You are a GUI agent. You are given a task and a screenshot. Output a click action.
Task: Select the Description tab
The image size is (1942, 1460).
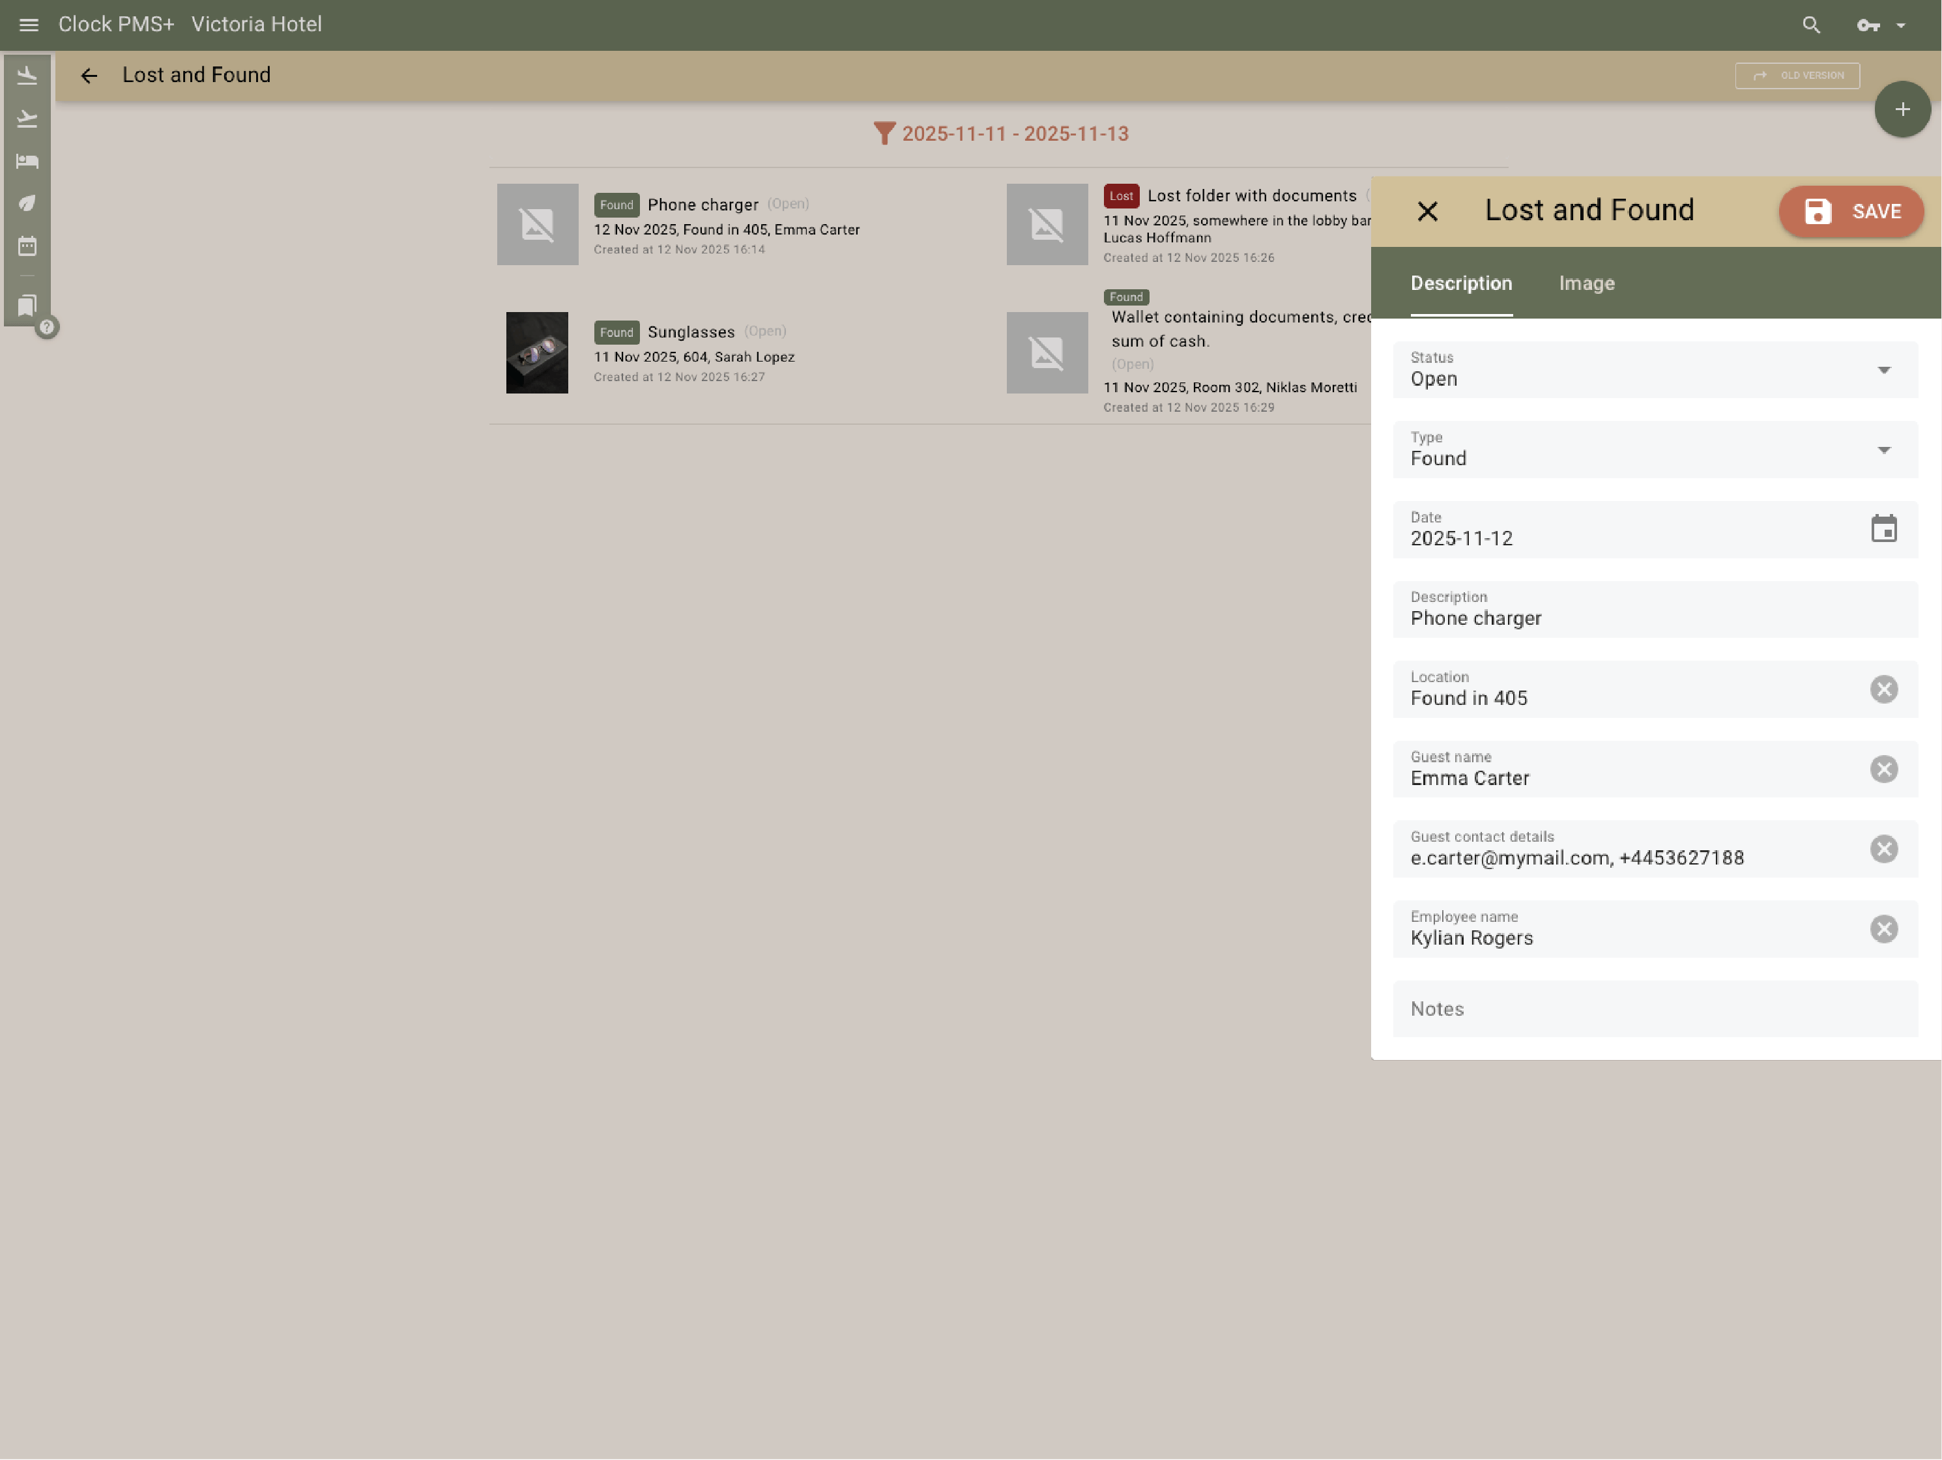1461,283
